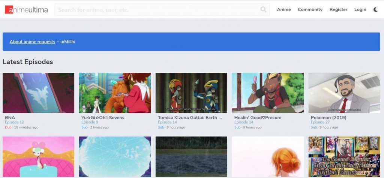Select Episode 27 under Pokemon (2019)
This screenshot has height=178, width=384.
pyautogui.click(x=320, y=122)
